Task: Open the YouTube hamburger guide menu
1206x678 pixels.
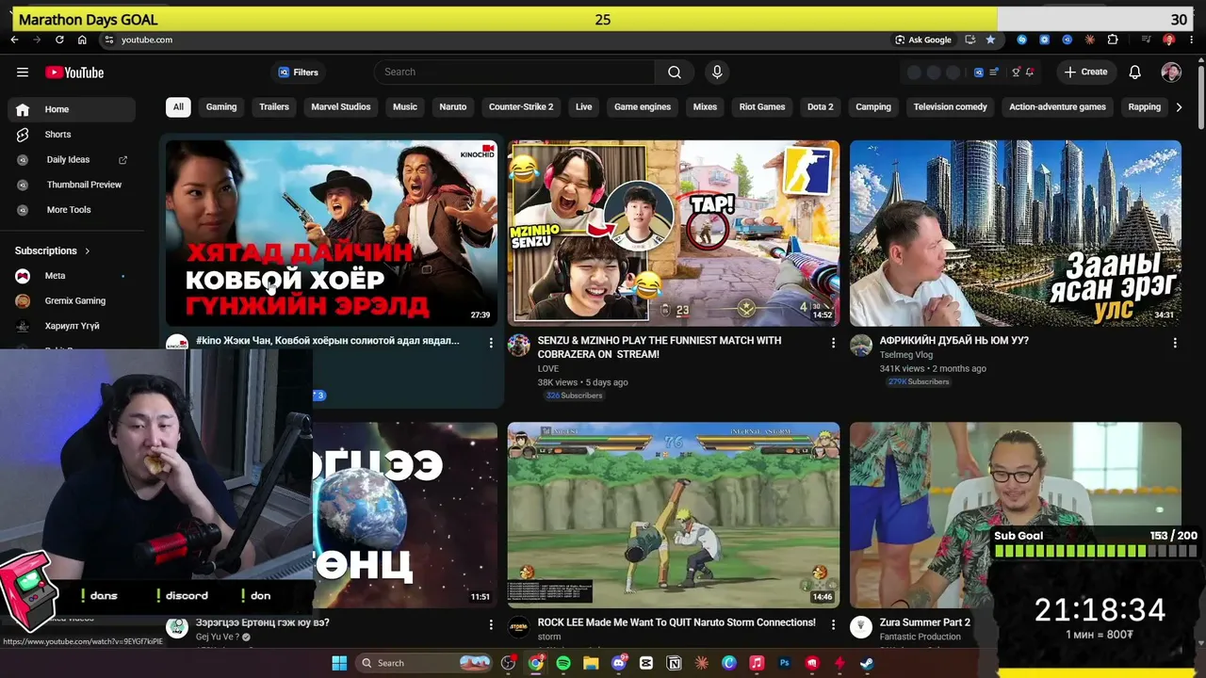Action: pyautogui.click(x=23, y=73)
